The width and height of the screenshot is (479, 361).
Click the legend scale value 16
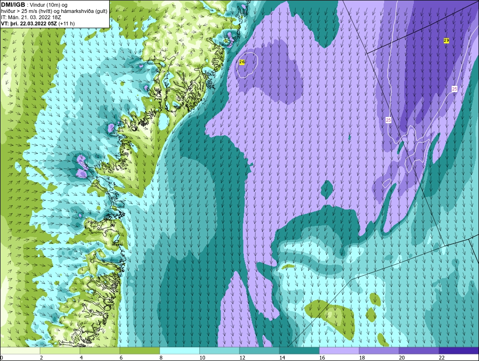pyautogui.click(x=322, y=358)
